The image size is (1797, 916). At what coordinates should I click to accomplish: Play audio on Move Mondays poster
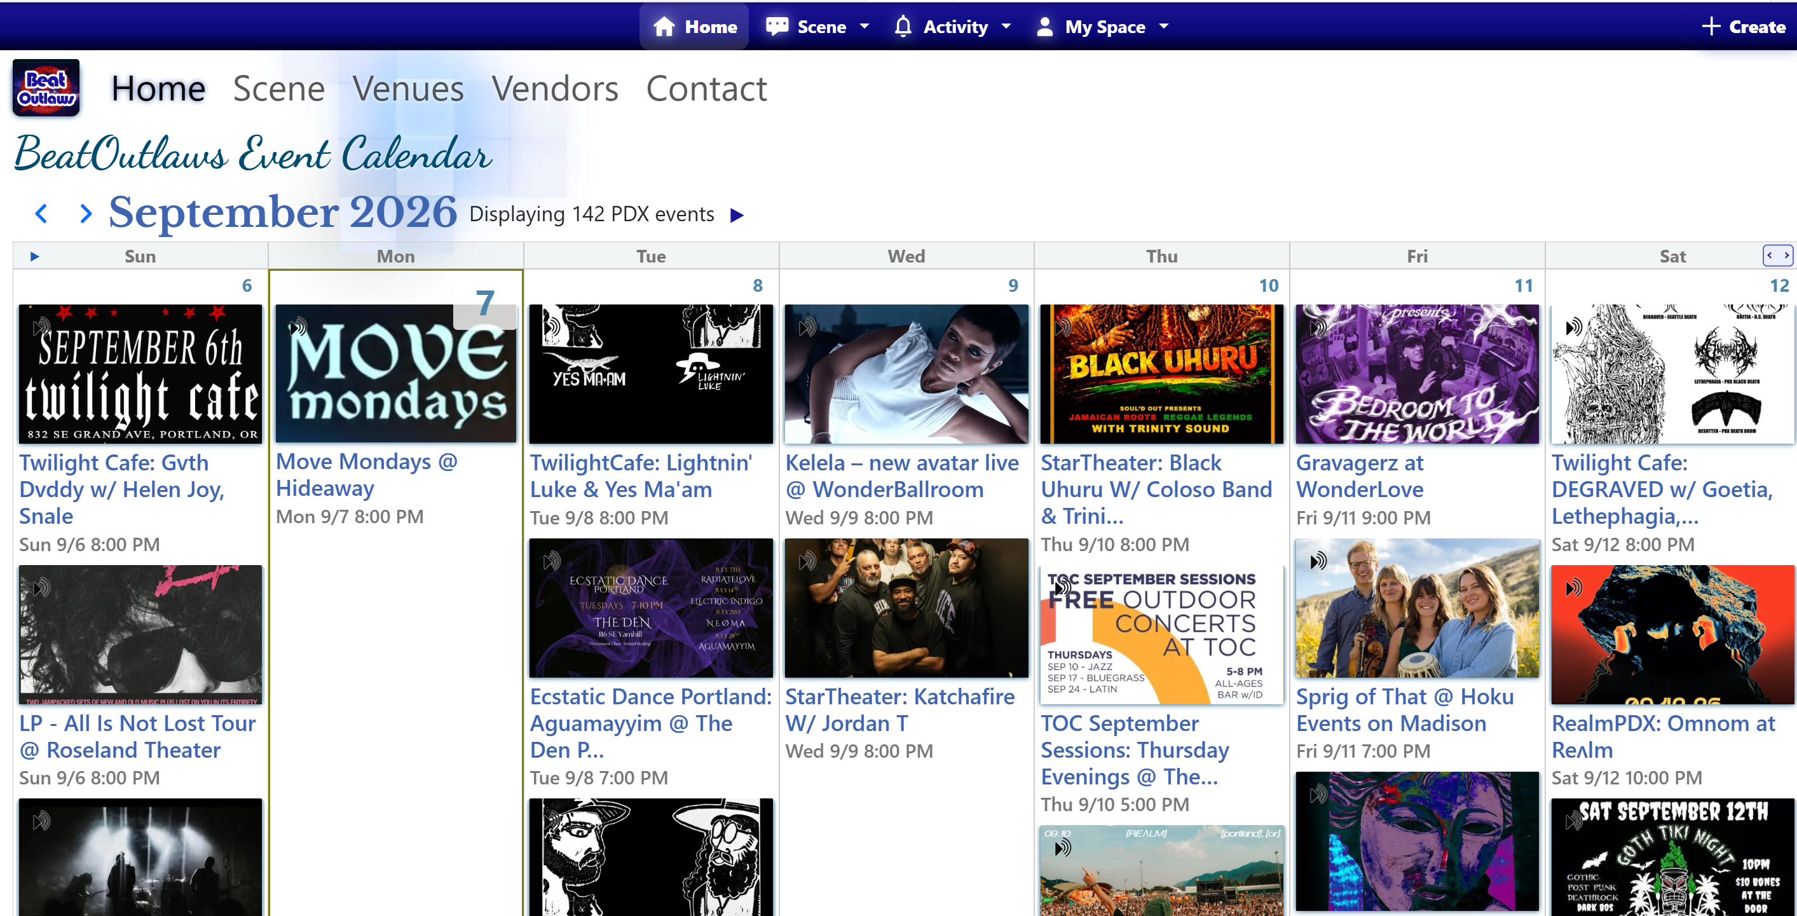point(299,327)
